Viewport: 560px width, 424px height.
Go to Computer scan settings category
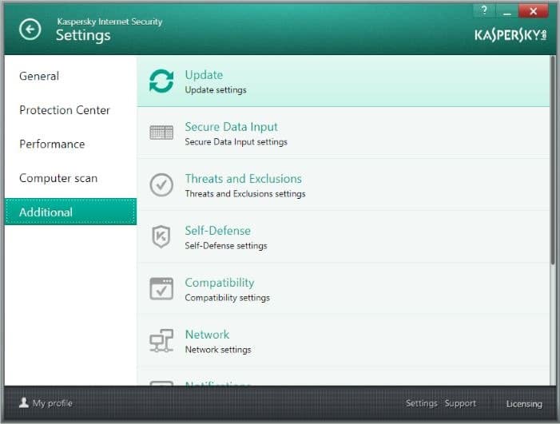pyautogui.click(x=58, y=178)
